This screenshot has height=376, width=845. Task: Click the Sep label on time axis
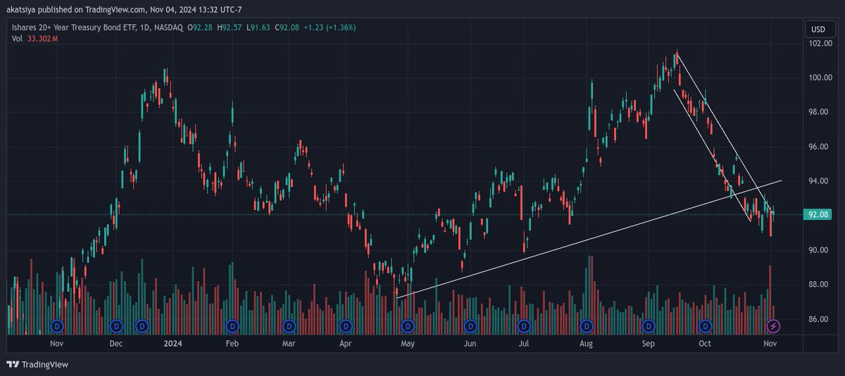click(x=649, y=344)
